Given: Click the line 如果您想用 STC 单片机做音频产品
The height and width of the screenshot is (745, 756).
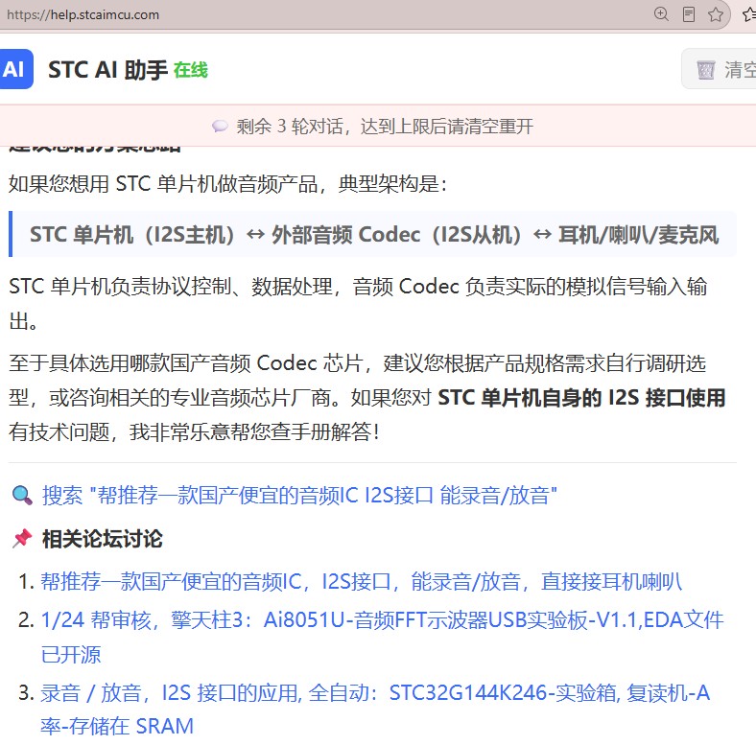Looking at the screenshot, I should coord(227,183).
